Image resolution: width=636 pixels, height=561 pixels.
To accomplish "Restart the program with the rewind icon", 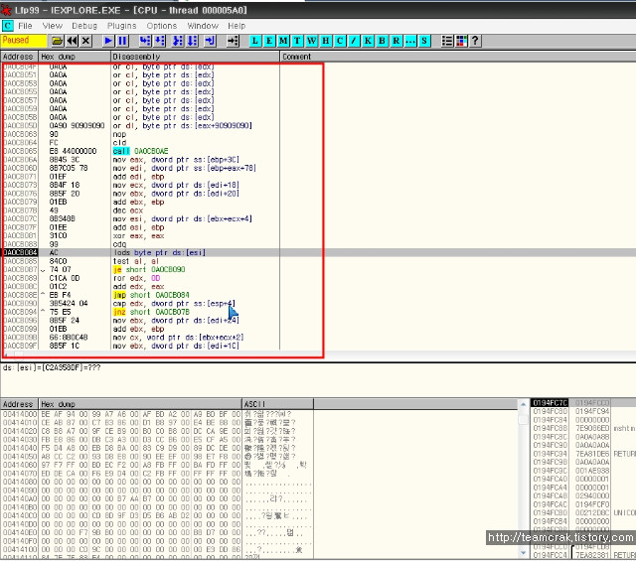I will 73,41.
